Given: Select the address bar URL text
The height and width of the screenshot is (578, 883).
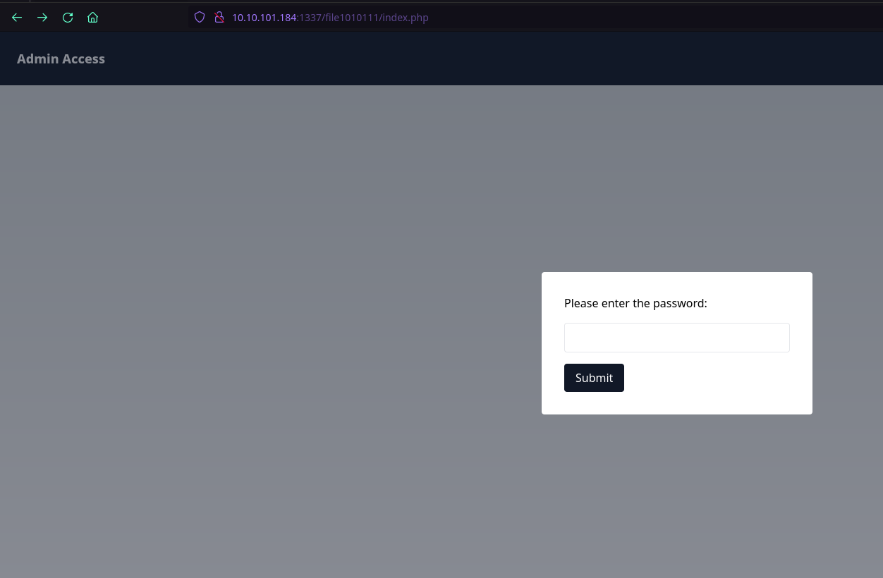Looking at the screenshot, I should tap(330, 18).
